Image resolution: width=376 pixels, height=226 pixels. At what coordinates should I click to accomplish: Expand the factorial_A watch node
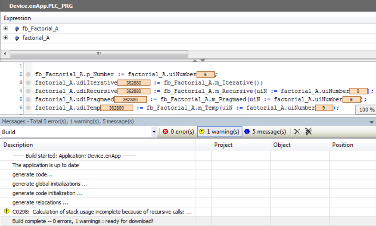pyautogui.click(x=5, y=38)
